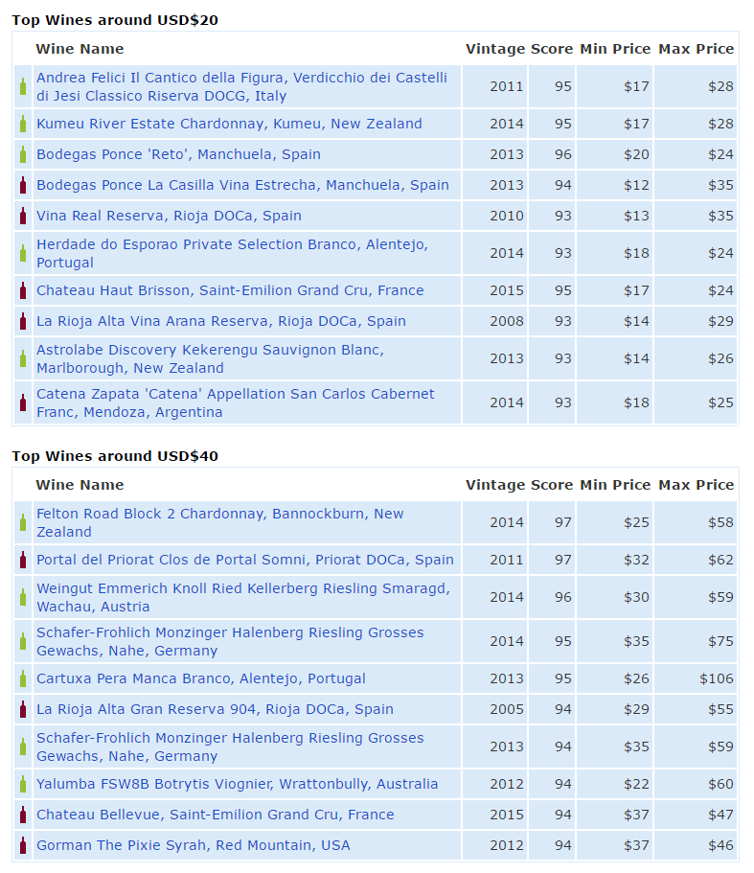Click the bottle icon beside Felton Road Block 2
Image resolution: width=754 pixels, height=873 pixels.
point(23,522)
